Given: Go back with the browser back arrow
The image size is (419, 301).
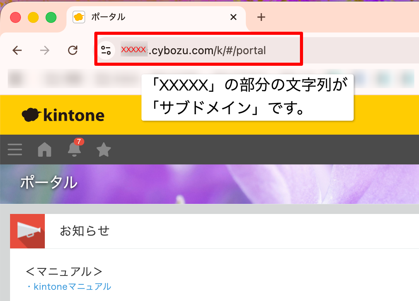Looking at the screenshot, I should (x=17, y=50).
